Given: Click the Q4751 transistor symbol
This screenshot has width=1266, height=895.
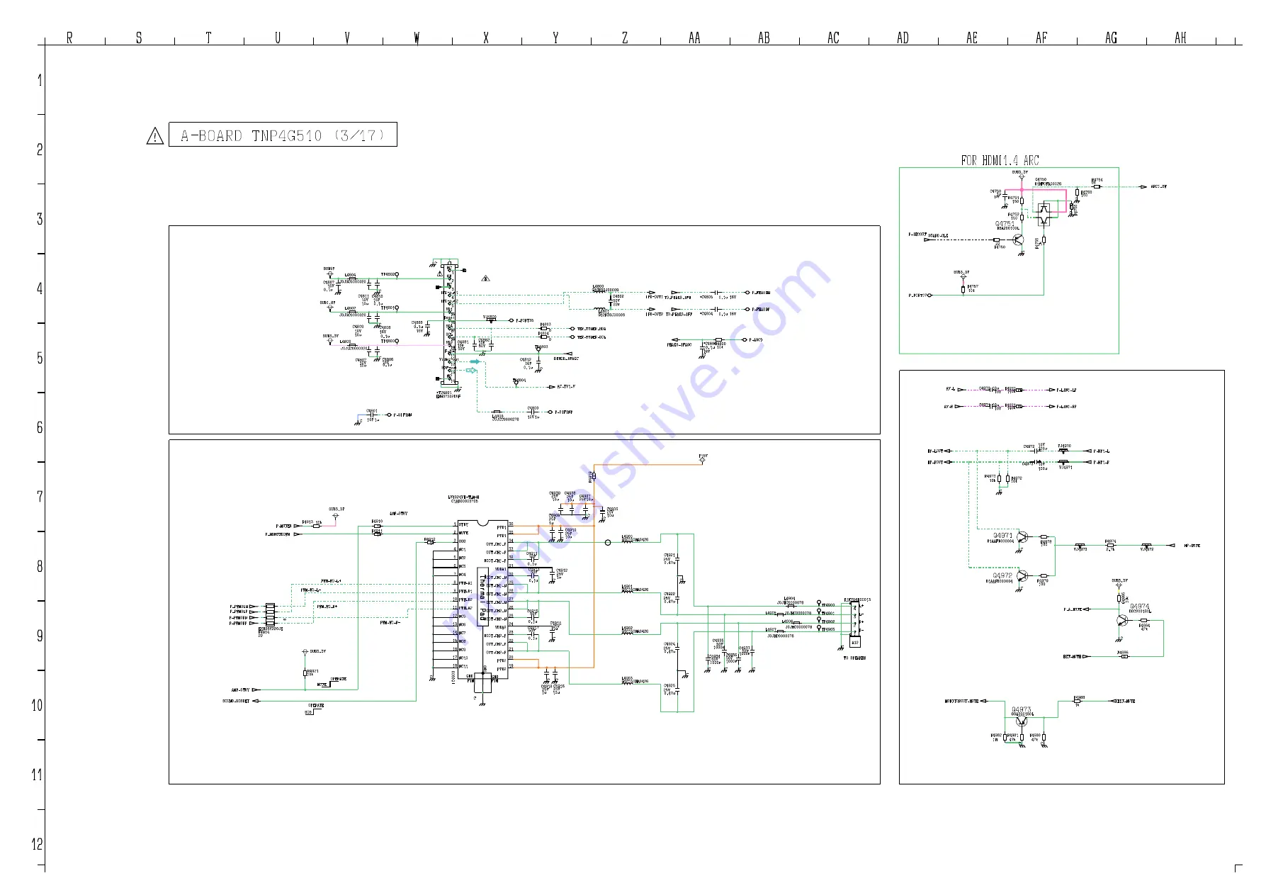Looking at the screenshot, I should point(1019,240).
